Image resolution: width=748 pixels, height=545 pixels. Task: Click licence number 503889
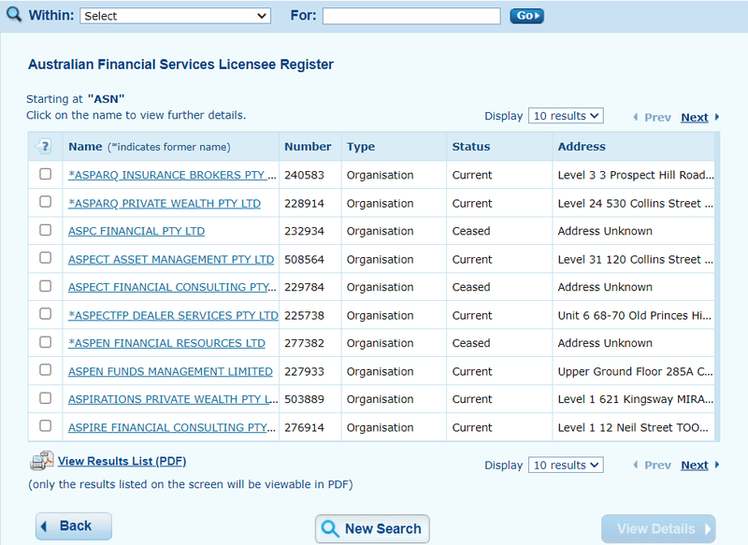tap(304, 399)
